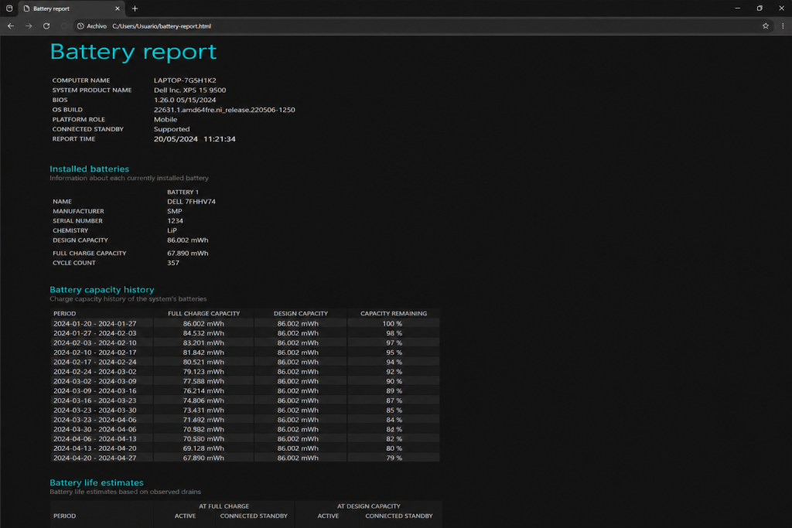Click the CAPACITY REMAINING column header
The height and width of the screenshot is (528, 792).
pos(393,313)
